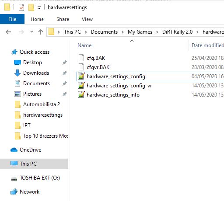Viewport: 224px width, 201px height.
Task: Navigate to DiRT Rally 2.0 breadcrumb
Action: point(177,32)
